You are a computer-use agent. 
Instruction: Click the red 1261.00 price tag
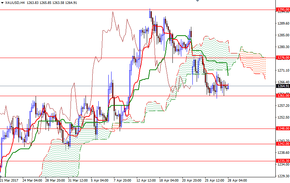click(283, 96)
